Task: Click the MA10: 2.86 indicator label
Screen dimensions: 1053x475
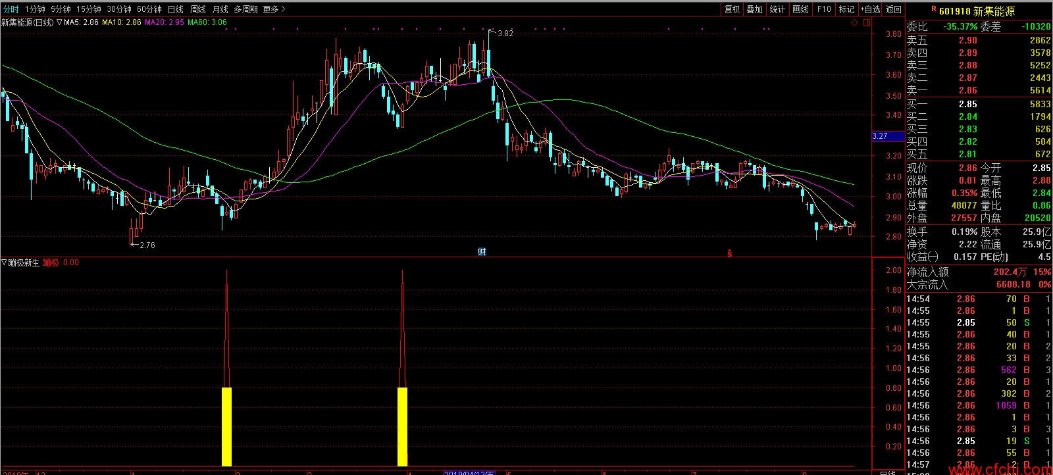Action: 122,22
